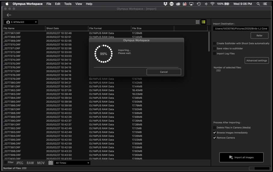Open Creative Cloud menu bar icon
The image size is (273, 172).
click(178, 4)
